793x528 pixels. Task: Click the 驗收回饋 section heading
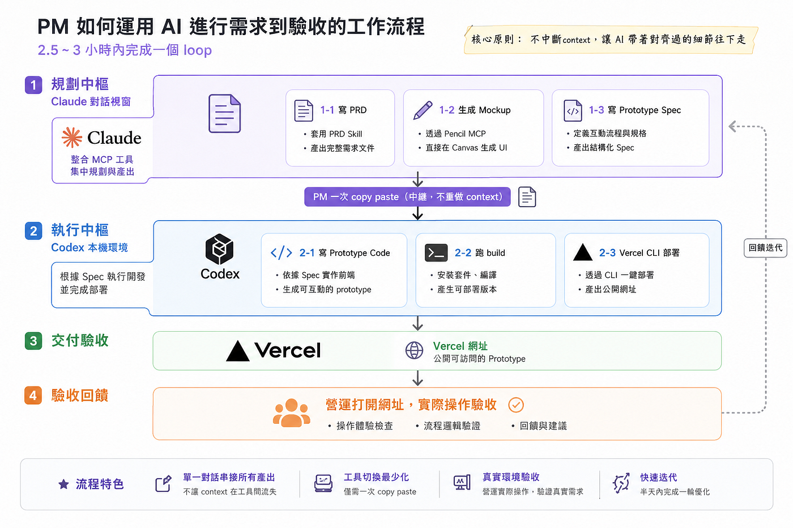pos(80,395)
